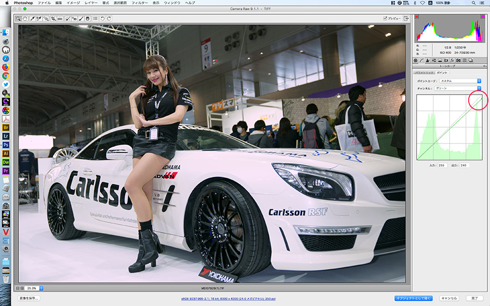Select the White Balance eyedropper tool
Viewport: 490px width, 306px height.
pos(33,18)
